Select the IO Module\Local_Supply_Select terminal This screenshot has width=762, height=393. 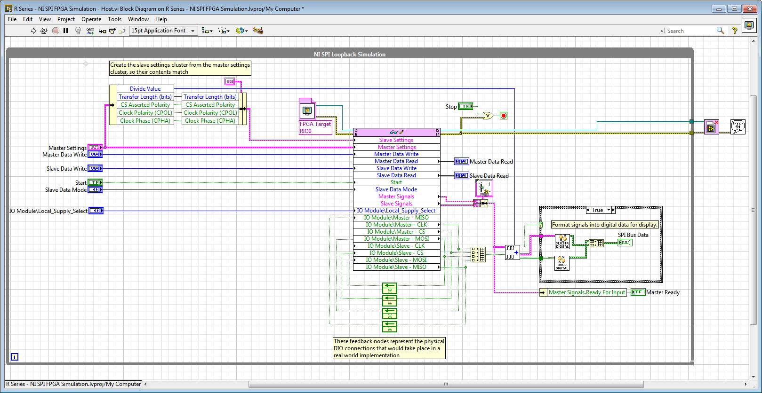point(96,211)
